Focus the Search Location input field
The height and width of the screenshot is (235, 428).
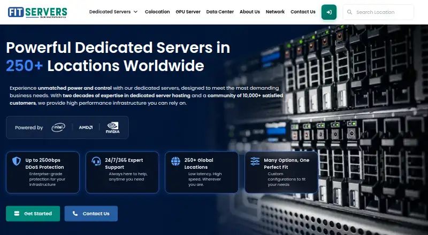coord(378,12)
